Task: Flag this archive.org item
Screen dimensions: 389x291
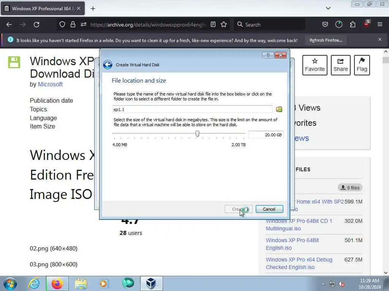Action: pyautogui.click(x=362, y=65)
